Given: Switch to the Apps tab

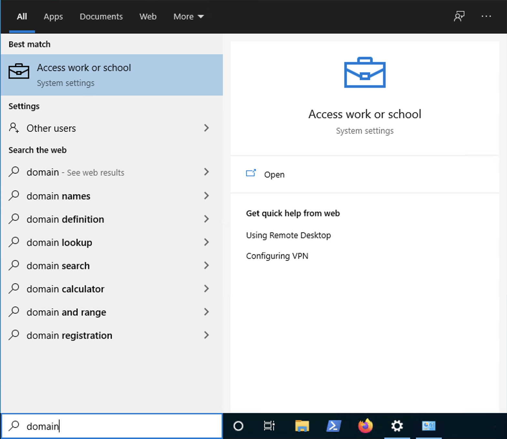Looking at the screenshot, I should click(53, 16).
